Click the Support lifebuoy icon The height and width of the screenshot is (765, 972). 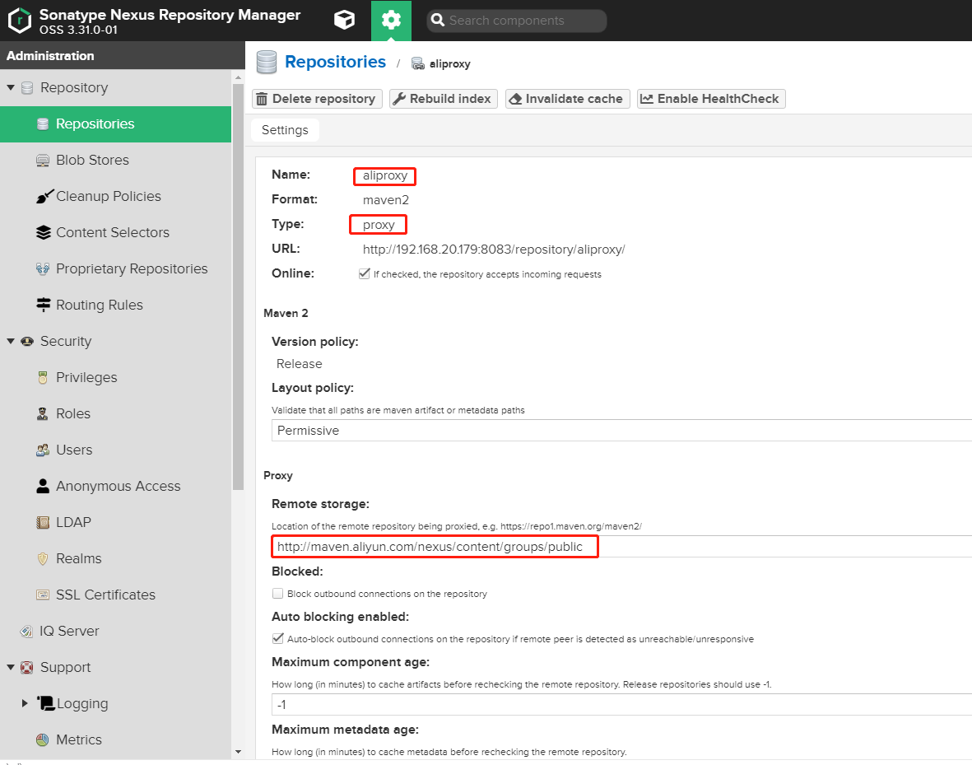coord(26,668)
